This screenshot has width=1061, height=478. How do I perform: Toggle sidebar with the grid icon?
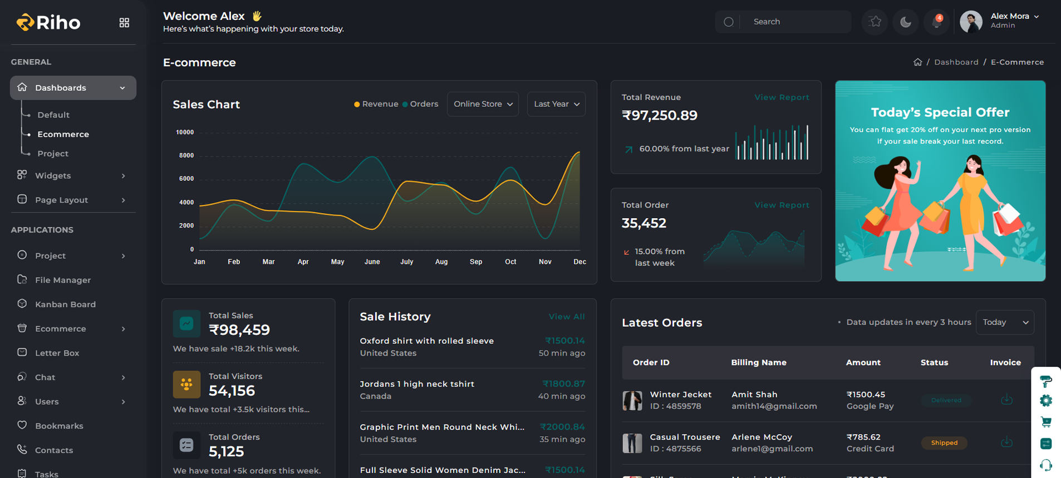click(124, 23)
